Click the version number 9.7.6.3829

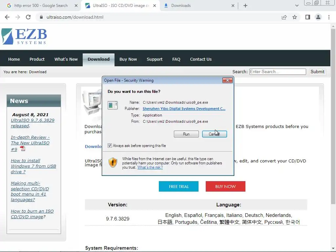(x=118, y=219)
